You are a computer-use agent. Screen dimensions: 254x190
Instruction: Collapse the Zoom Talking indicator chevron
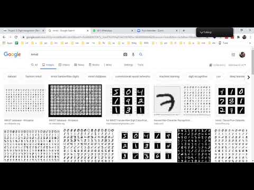tap(202, 32)
